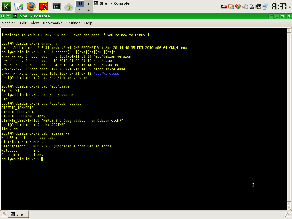Click the terminal vertical scrollbar handle

(289, 117)
